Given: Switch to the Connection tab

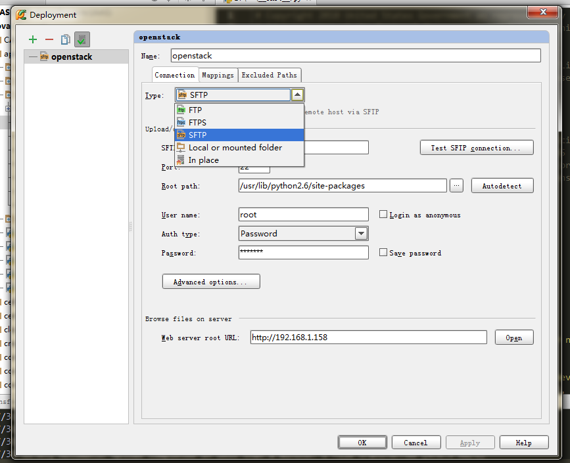Looking at the screenshot, I should pyautogui.click(x=175, y=75).
